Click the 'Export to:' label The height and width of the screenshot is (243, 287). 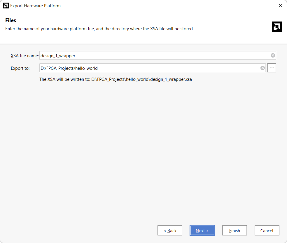tap(20, 68)
